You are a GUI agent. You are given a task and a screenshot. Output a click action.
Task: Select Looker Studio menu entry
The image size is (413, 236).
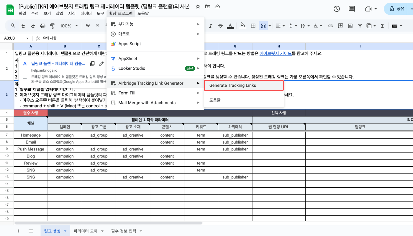[x=155, y=68]
